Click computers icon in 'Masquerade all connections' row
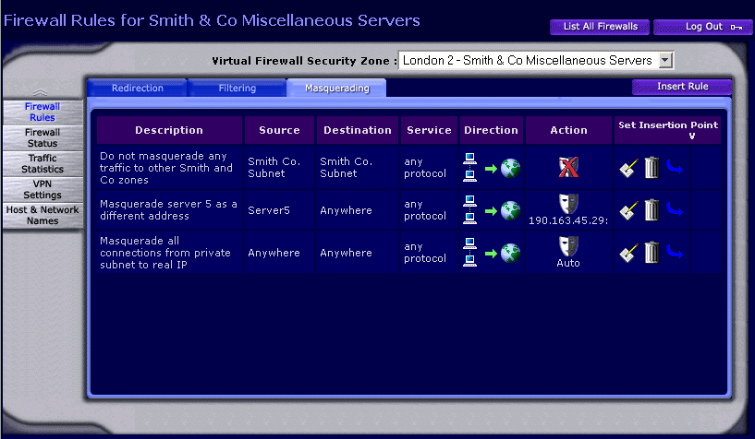The image size is (755, 439). [470, 252]
